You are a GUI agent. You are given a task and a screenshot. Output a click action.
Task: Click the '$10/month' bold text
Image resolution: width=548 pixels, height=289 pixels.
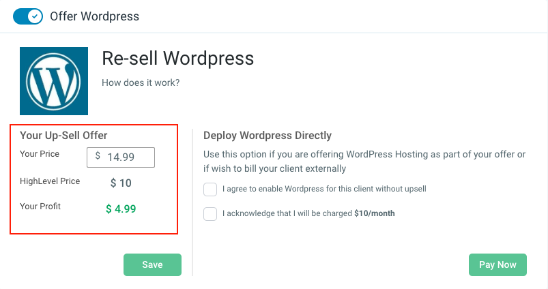(374, 213)
